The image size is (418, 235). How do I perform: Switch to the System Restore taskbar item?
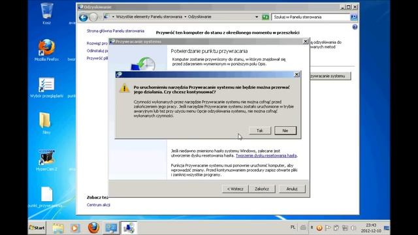pyautogui.click(x=129, y=228)
